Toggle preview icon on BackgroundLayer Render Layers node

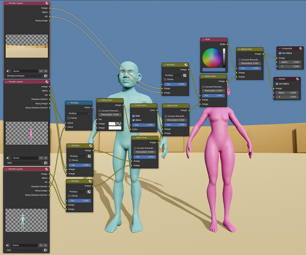coord(47,3)
